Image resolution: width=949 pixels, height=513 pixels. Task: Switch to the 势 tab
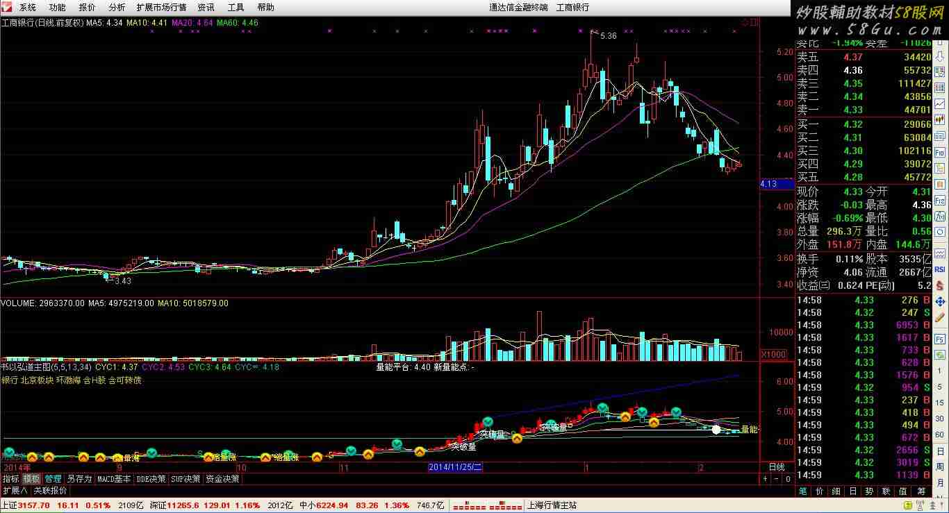(870, 491)
